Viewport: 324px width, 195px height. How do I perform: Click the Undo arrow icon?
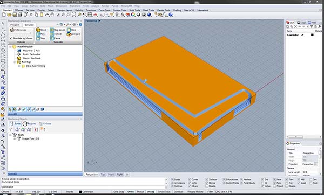(x=47, y=15)
